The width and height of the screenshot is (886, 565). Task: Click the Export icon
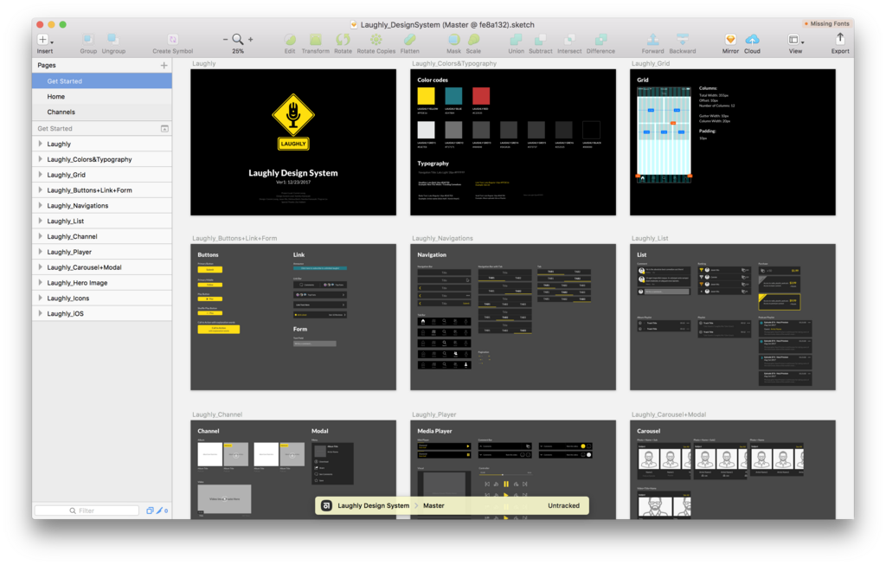(x=840, y=38)
